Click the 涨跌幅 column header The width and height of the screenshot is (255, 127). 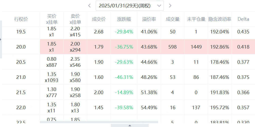tap(124, 19)
